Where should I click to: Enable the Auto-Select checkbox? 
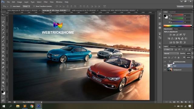tap(11, 6)
